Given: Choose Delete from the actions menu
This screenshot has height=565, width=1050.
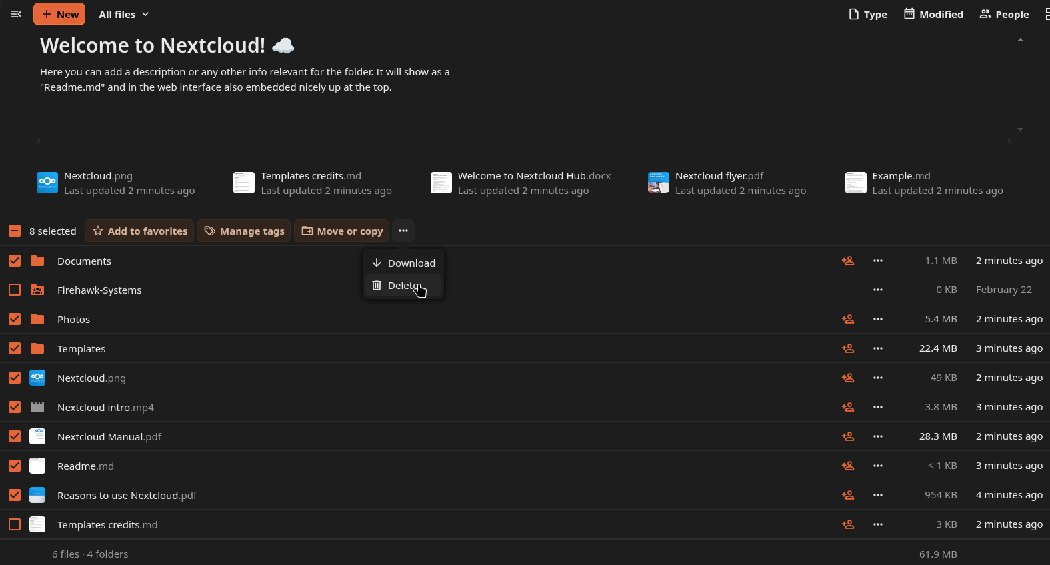Looking at the screenshot, I should pyautogui.click(x=403, y=285).
